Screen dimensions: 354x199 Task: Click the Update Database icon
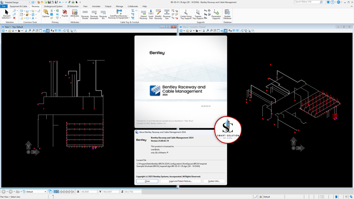pyautogui.click(x=228, y=15)
